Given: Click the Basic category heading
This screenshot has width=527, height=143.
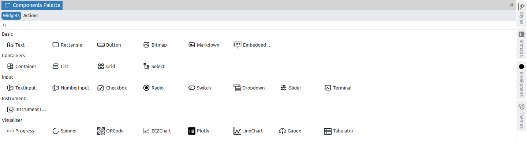Looking at the screenshot, I should point(7,34).
